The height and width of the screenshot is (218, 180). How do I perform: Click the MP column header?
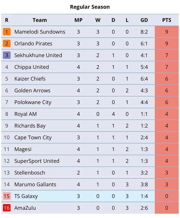point(78,20)
